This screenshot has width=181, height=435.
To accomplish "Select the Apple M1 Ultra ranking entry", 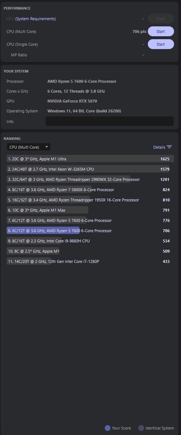I will [90, 159].
